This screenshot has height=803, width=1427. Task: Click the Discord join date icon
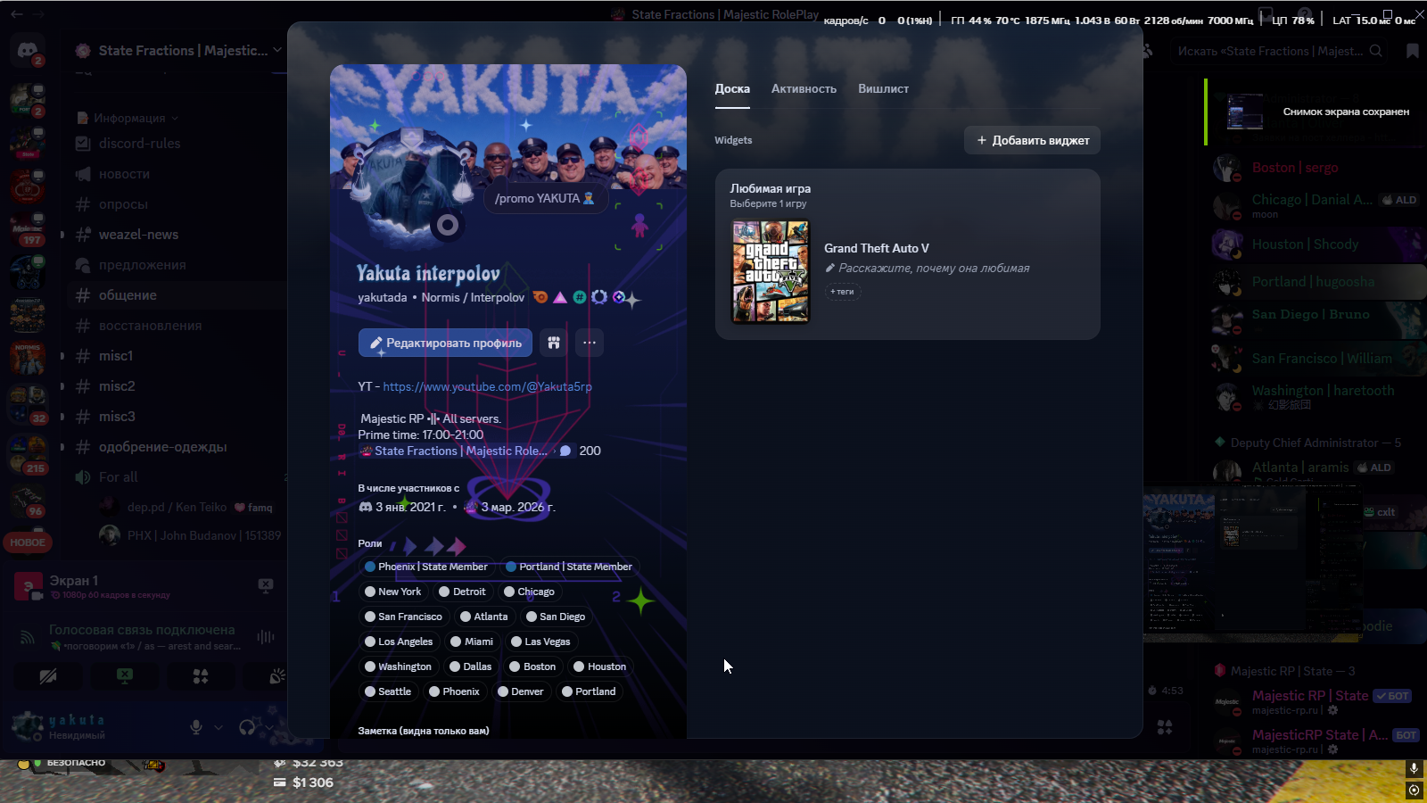[x=365, y=507]
